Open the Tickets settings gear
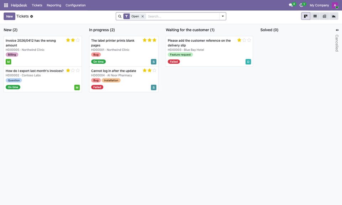342x205 pixels. click(x=32, y=16)
